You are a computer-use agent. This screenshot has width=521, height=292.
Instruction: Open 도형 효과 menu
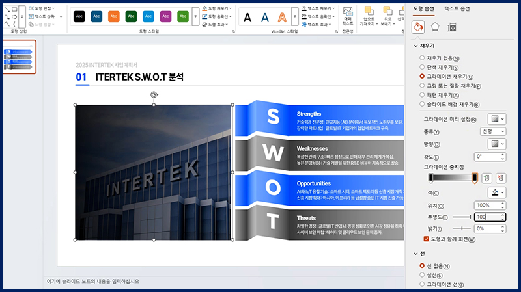tap(216, 24)
